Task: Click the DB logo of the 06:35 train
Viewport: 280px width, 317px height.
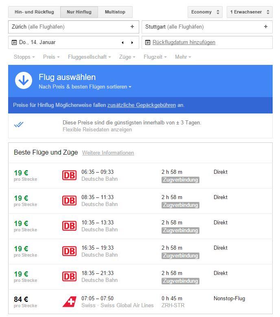Action: (x=70, y=175)
